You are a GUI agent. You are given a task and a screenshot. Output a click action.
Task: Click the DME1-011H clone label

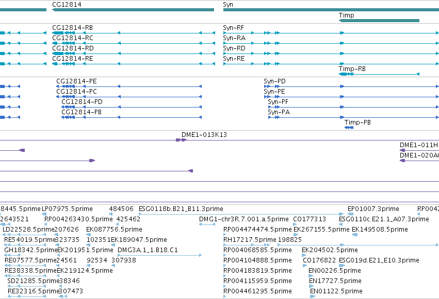tap(419, 145)
